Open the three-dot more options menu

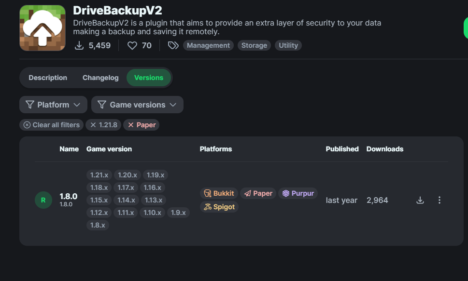[x=439, y=200]
